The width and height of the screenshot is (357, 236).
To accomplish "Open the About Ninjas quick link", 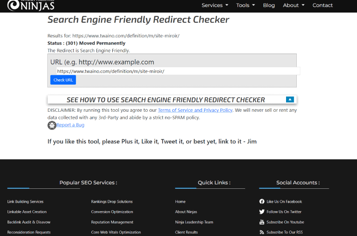I will click(186, 212).
